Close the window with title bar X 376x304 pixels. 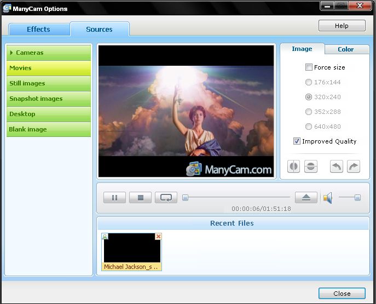(x=360, y=6)
